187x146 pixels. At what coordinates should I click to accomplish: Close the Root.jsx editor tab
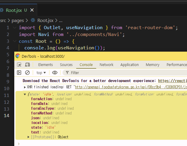click(x=32, y=10)
